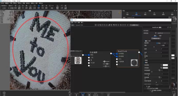Click the save icon beside the material name field
The height and width of the screenshot is (96, 178).
(x=169, y=18)
